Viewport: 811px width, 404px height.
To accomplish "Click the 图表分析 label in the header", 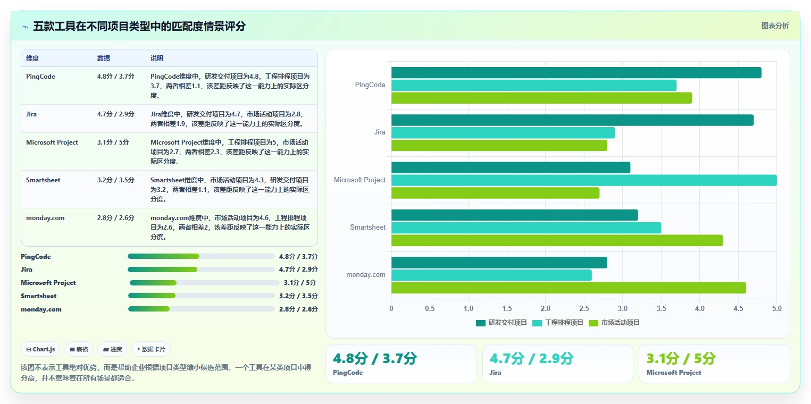I will 775,26.
